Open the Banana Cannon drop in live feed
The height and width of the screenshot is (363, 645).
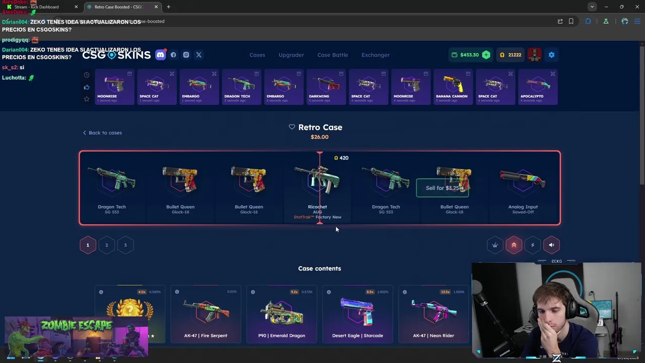(x=453, y=87)
